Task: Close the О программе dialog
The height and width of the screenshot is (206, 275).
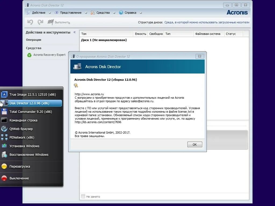Action: tap(200, 56)
